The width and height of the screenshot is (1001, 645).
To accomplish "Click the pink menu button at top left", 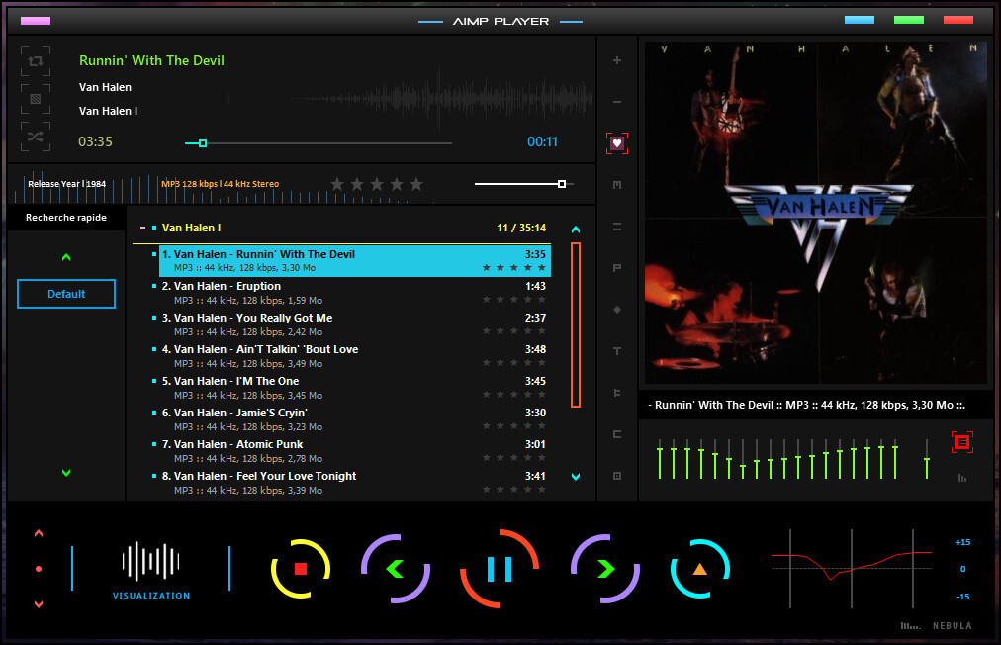I will pyautogui.click(x=36, y=21).
